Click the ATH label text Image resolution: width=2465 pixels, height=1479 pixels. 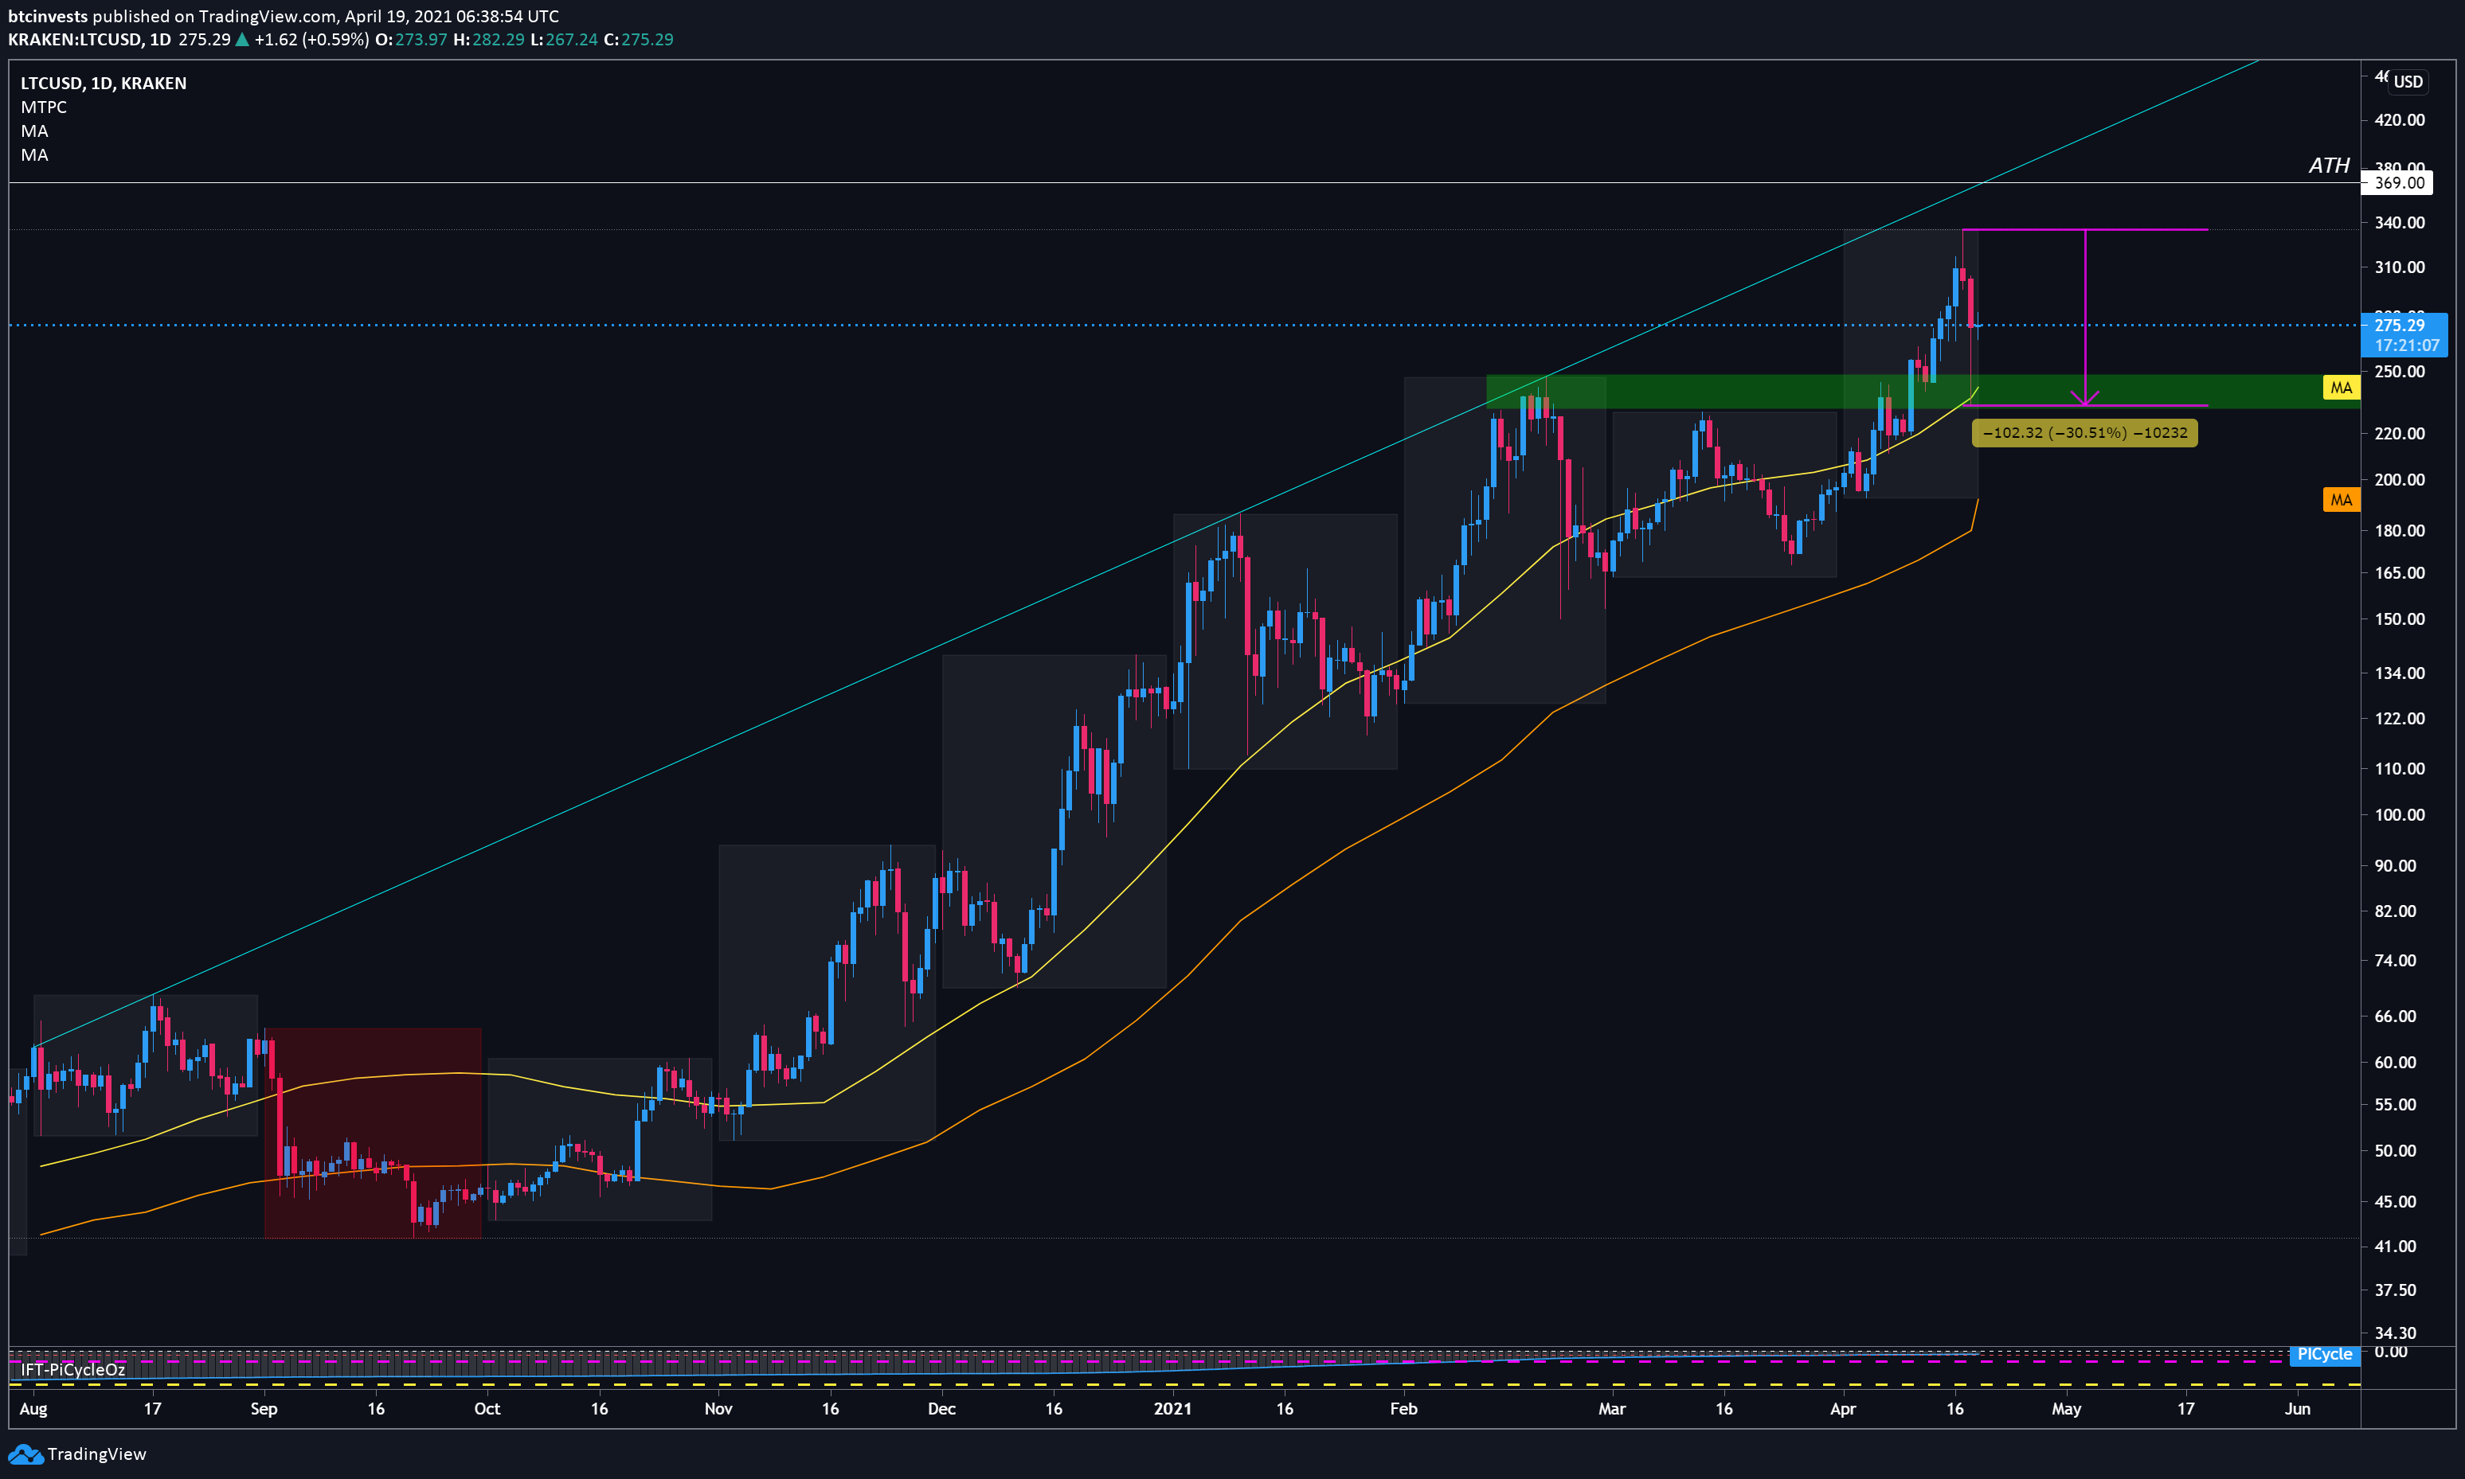(2330, 166)
